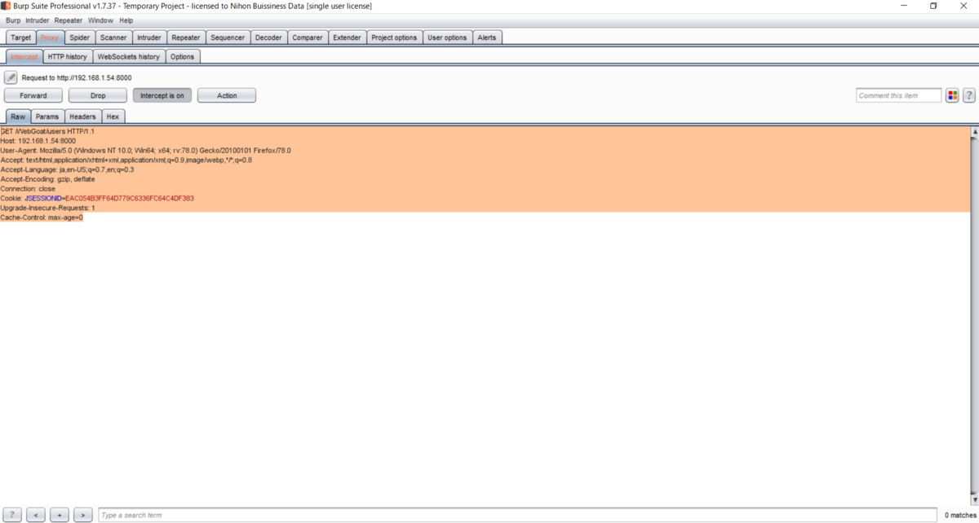
Task: Click the JSESSIONID cookie value
Action: (129, 198)
